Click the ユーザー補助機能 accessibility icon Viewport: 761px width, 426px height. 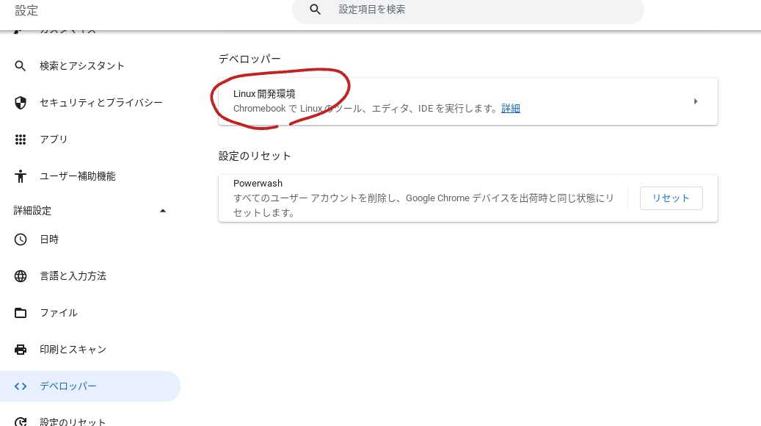[21, 176]
